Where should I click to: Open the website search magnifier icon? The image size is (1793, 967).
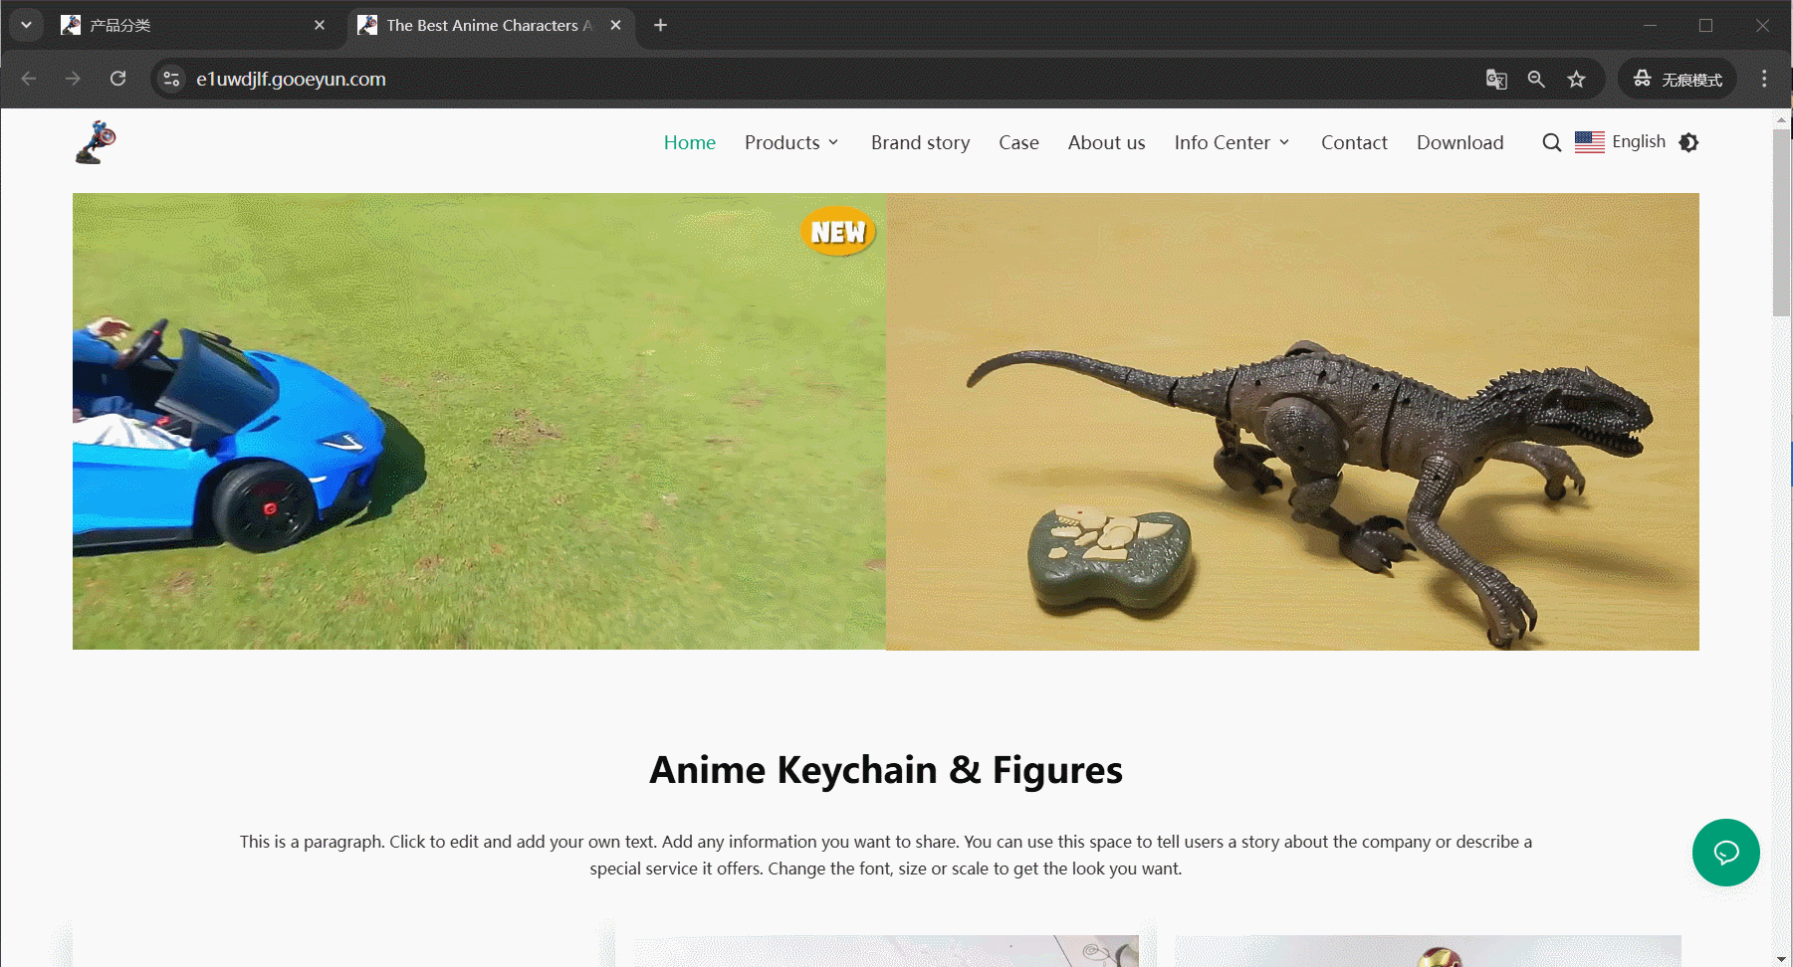click(1551, 142)
